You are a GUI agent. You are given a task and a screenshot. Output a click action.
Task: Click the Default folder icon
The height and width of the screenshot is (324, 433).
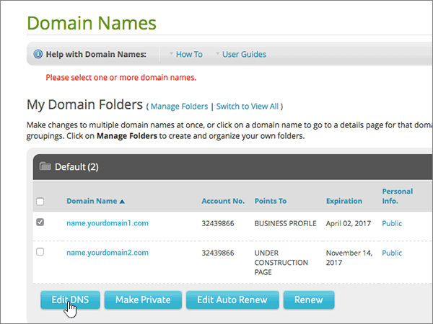(x=45, y=166)
